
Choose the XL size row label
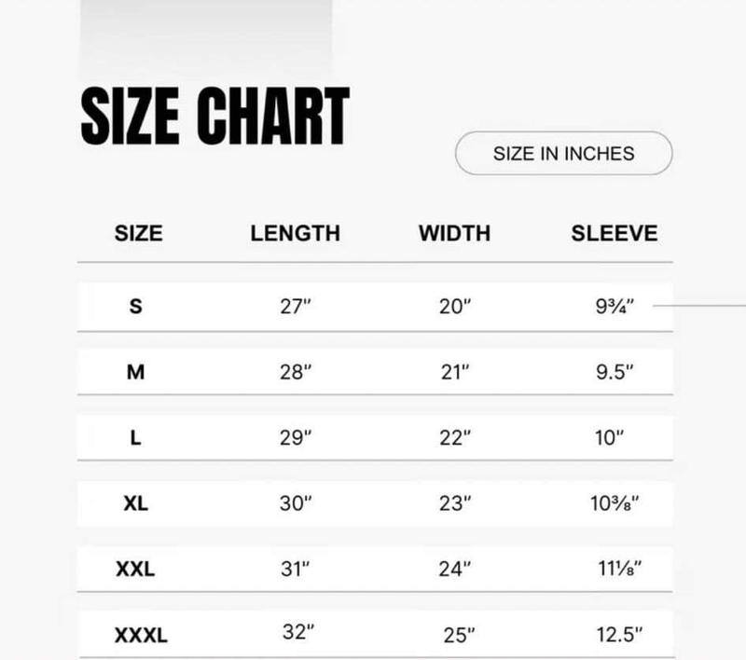(x=135, y=503)
